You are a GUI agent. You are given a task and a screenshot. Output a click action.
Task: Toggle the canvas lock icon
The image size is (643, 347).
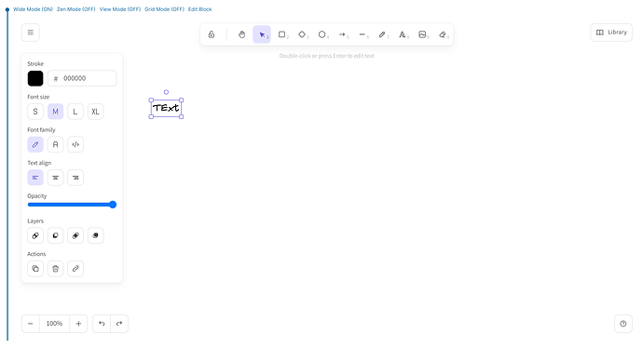[x=212, y=34]
